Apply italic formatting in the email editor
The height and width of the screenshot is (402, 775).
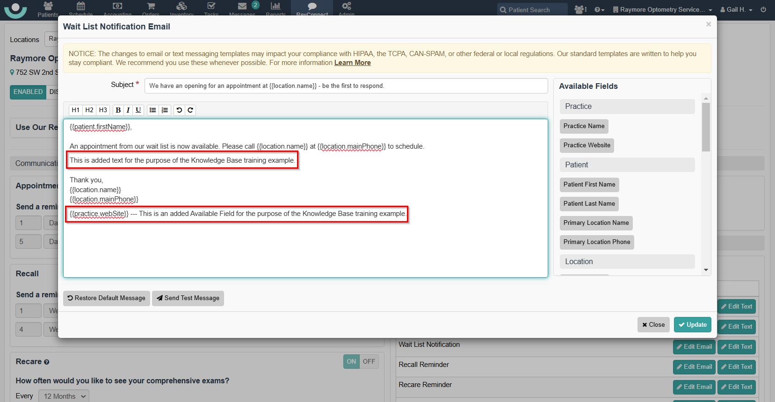pyautogui.click(x=128, y=110)
